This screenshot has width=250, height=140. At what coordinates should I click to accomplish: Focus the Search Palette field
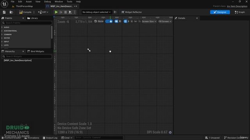(x=27, y=23)
